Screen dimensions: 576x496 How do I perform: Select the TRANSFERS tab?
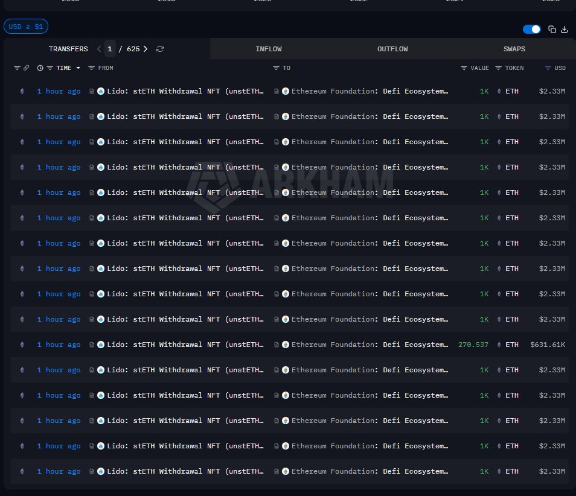[68, 49]
